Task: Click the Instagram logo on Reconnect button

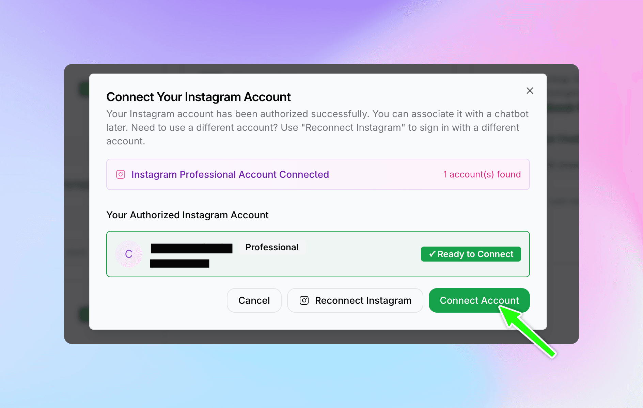Action: pos(304,300)
